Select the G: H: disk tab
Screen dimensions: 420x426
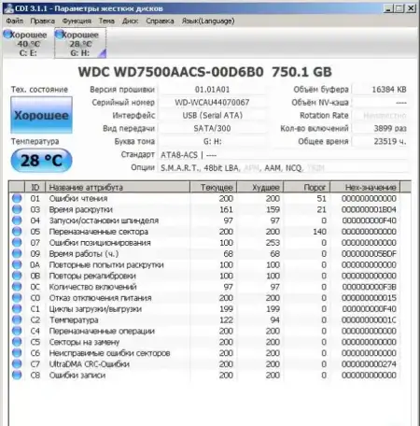(80, 43)
